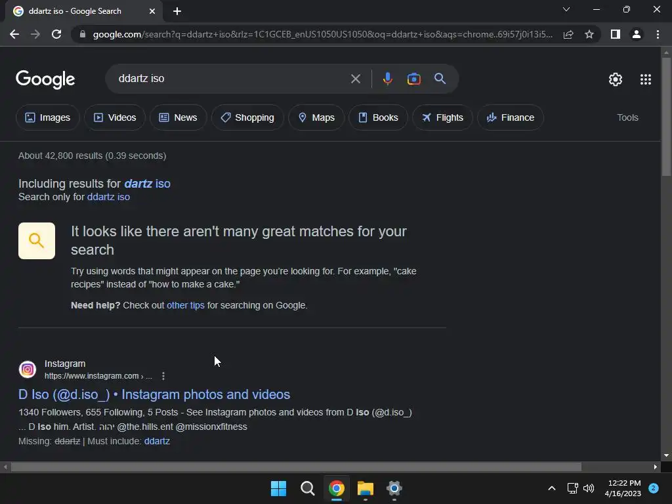Show hidden system tray icons

point(552,488)
